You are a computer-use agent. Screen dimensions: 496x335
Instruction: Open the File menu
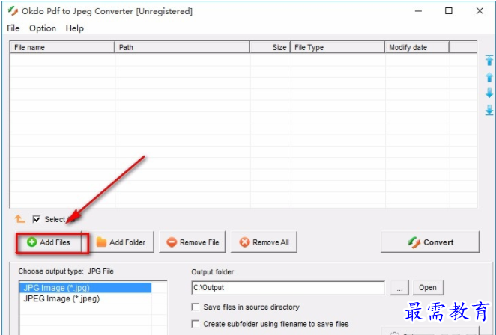pyautogui.click(x=13, y=28)
